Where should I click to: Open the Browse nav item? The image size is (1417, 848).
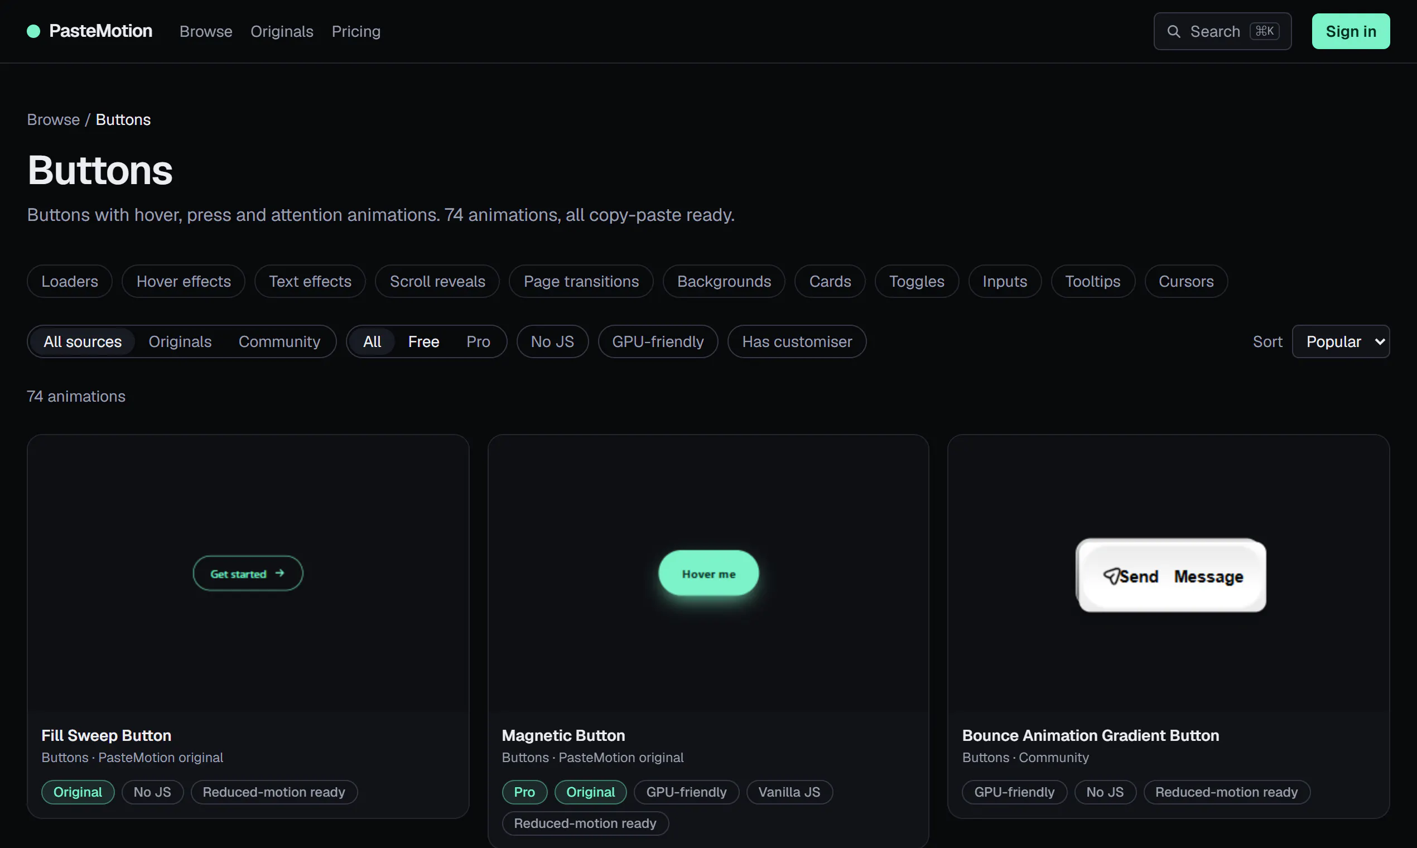(206, 31)
